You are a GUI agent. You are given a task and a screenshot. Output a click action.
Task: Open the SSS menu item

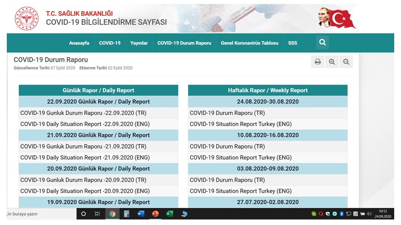click(x=293, y=43)
